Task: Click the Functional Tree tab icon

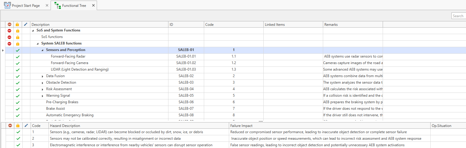Action: 57,5
